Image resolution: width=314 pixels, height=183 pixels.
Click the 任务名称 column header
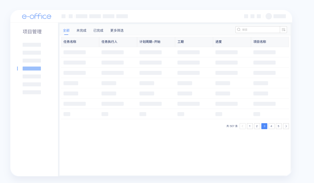70,42
